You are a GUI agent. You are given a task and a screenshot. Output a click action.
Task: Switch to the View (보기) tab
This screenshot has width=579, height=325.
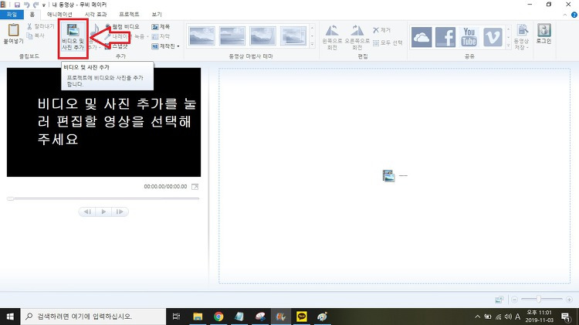[157, 15]
